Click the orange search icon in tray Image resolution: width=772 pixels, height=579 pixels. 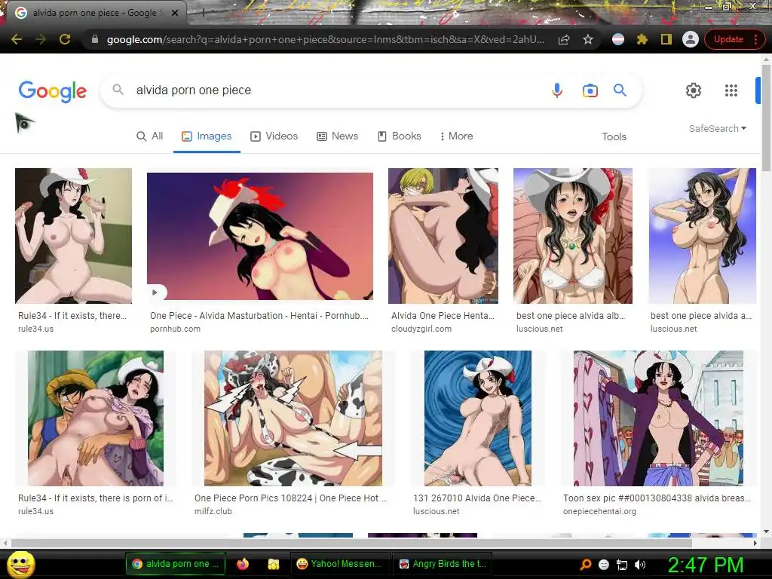585,565
